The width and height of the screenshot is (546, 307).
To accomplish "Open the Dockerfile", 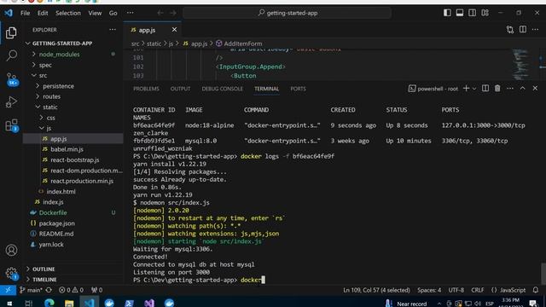I will point(53,212).
